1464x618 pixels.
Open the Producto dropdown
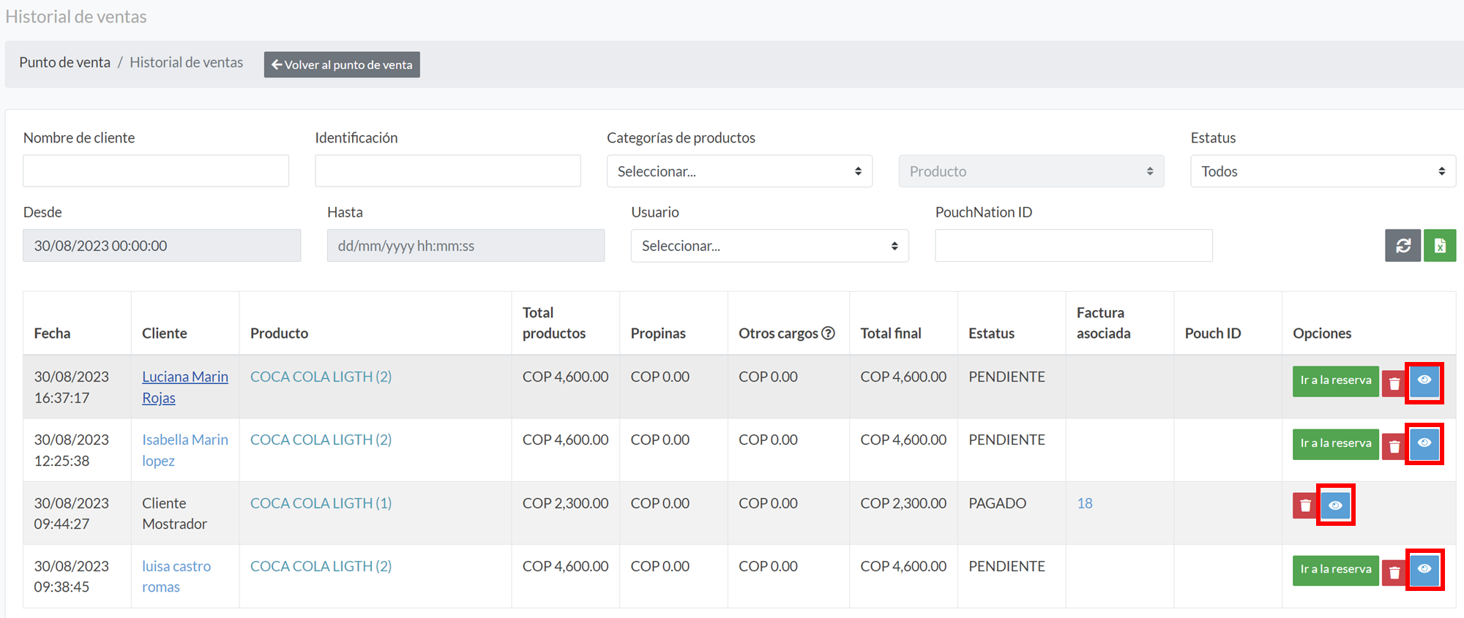coord(1031,171)
